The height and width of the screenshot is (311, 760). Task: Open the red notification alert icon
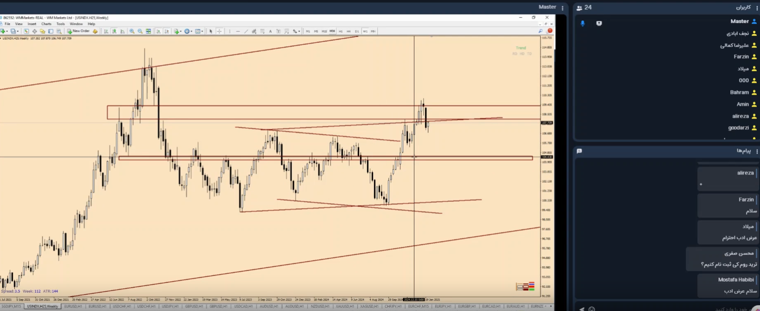coord(550,31)
